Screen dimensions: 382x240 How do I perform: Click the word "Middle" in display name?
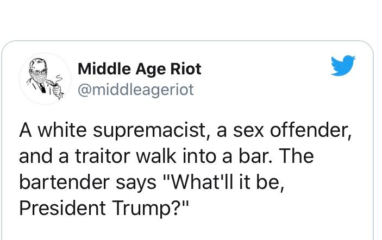coord(104,69)
